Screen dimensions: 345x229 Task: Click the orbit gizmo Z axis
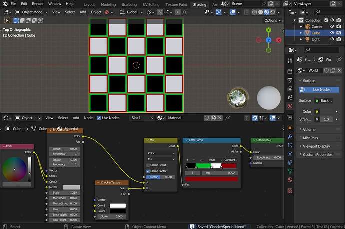tap(268, 40)
